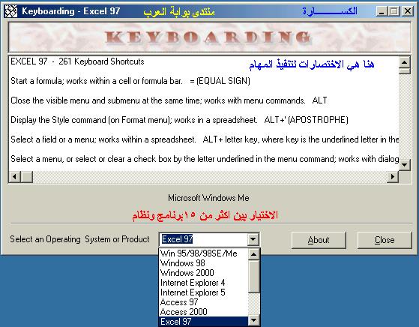The width and height of the screenshot is (419, 327).
Task: Click the horizontal scroll right arrow
Action: (x=393, y=177)
